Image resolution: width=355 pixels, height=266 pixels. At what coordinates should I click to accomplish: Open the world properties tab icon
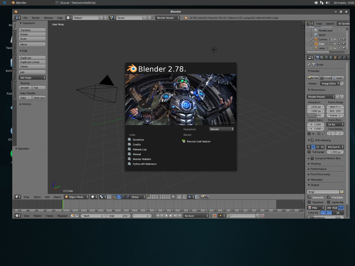[x=331, y=58]
